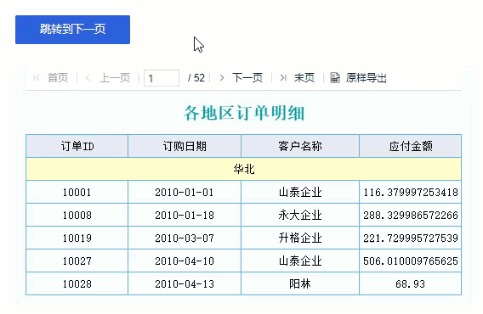Click customer 山泰企业 in order 10001 row
The height and width of the screenshot is (314, 483).
click(x=300, y=192)
